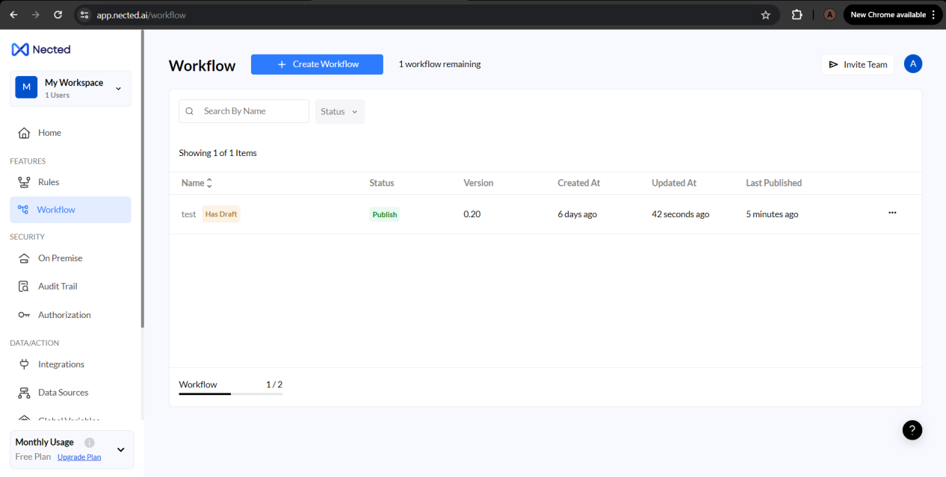Click the Workflow sidebar icon
946x477 pixels.
pyautogui.click(x=23, y=210)
